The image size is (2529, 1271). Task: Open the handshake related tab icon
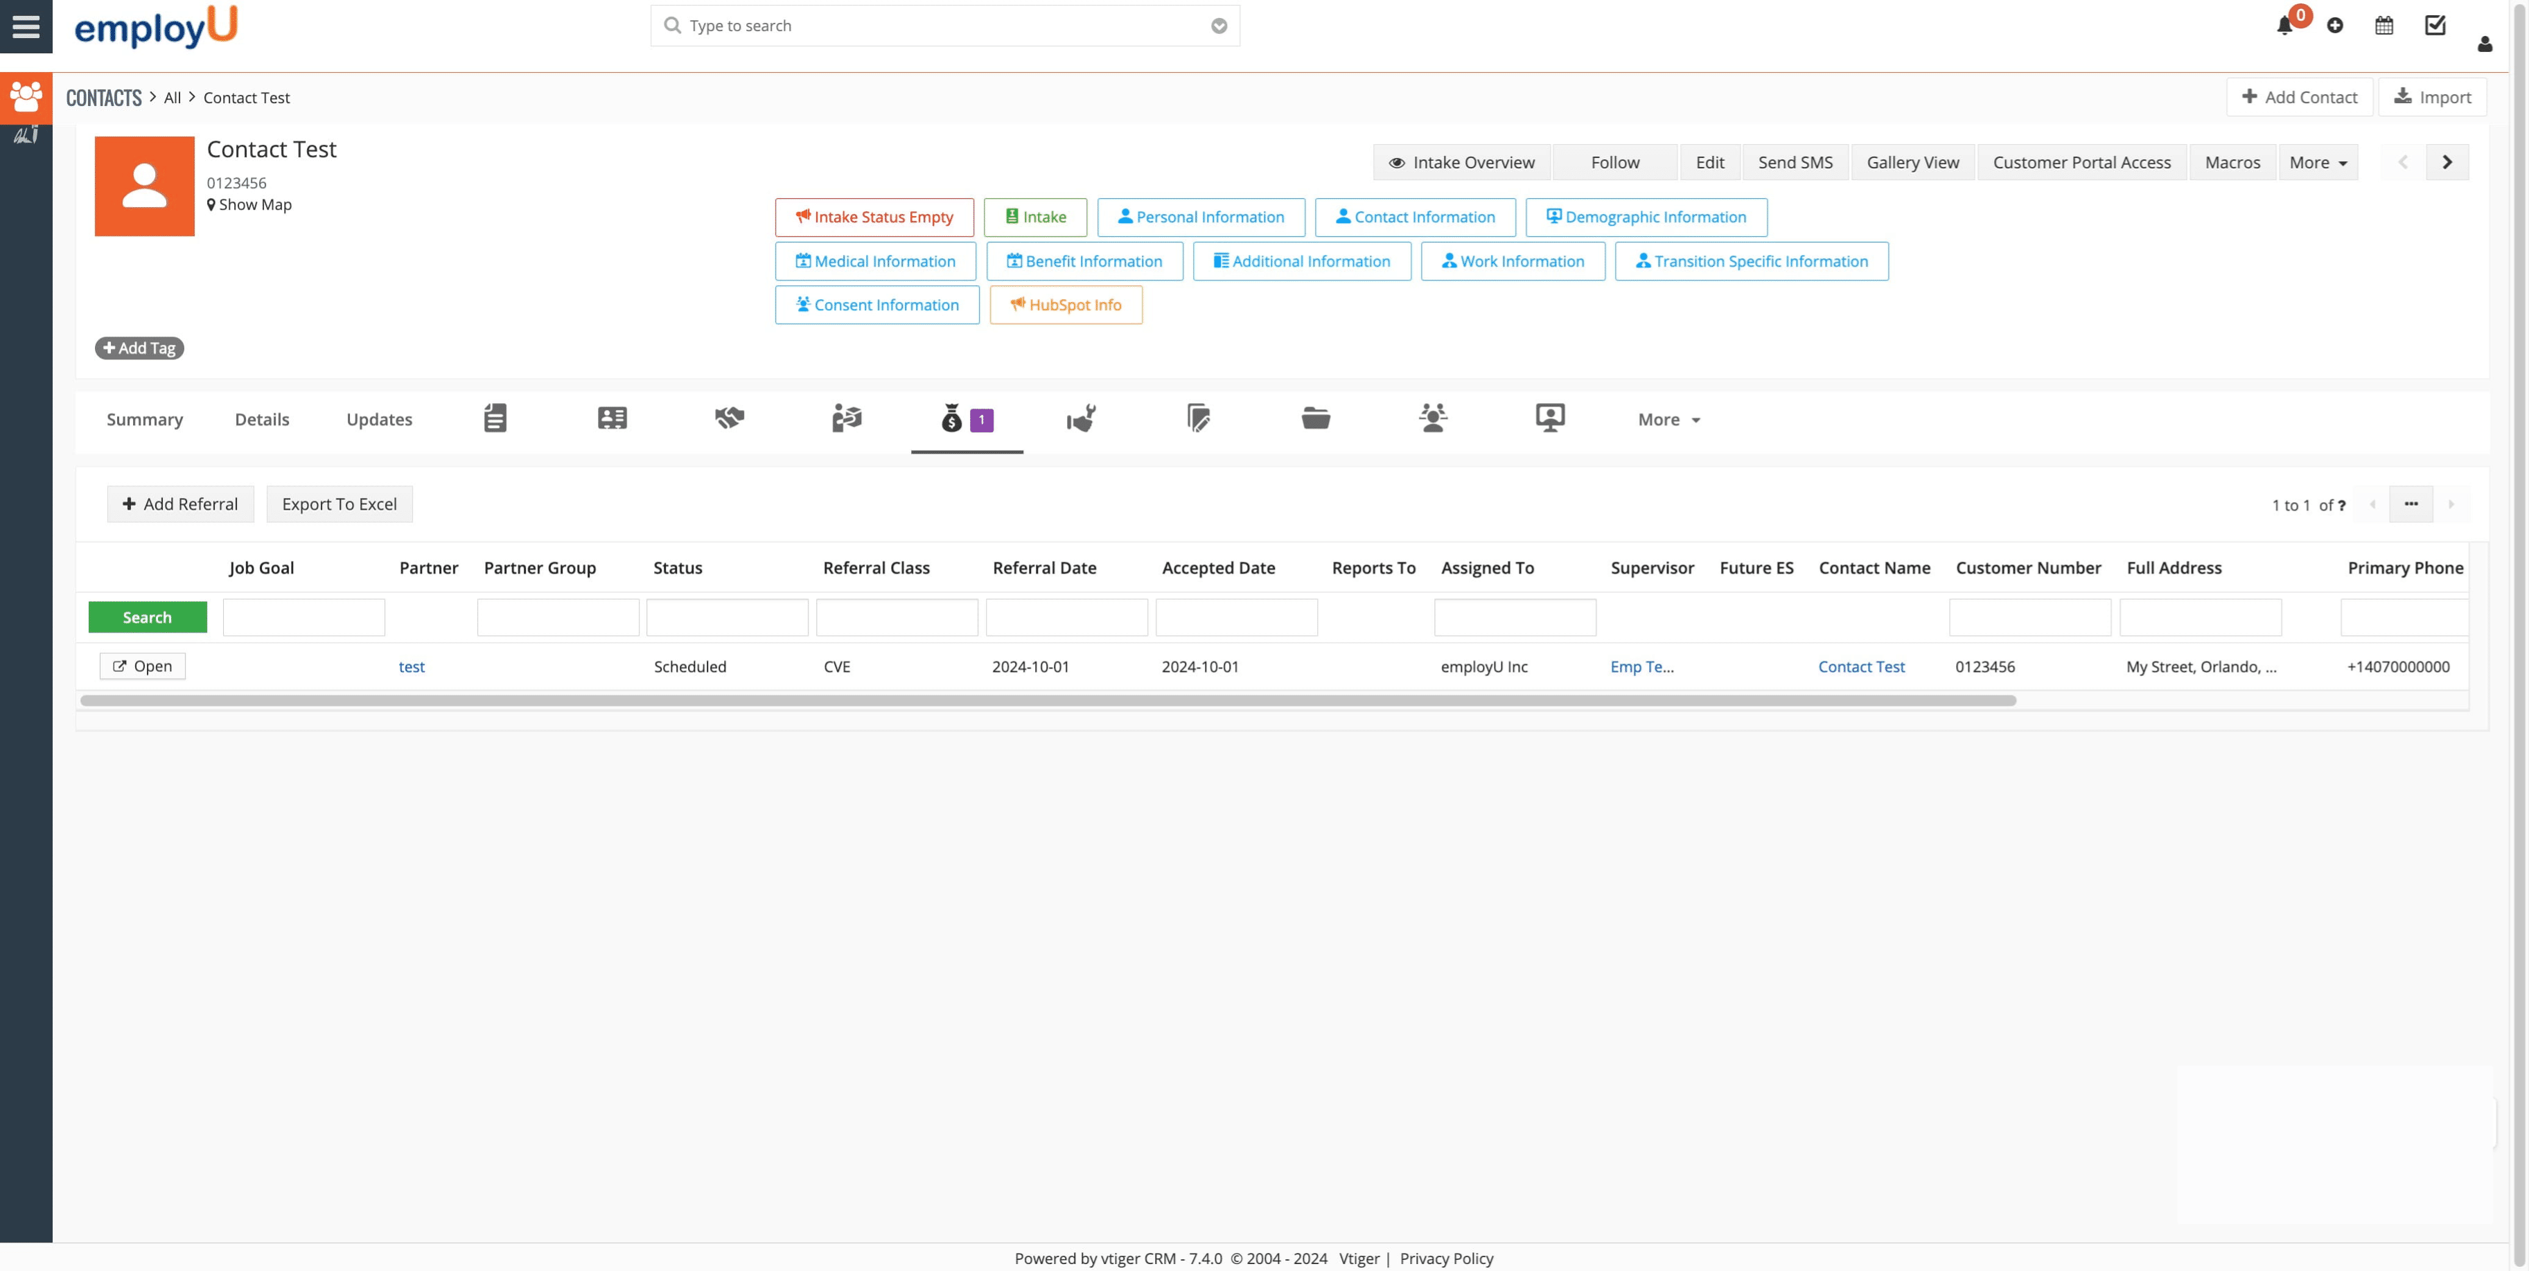730,419
